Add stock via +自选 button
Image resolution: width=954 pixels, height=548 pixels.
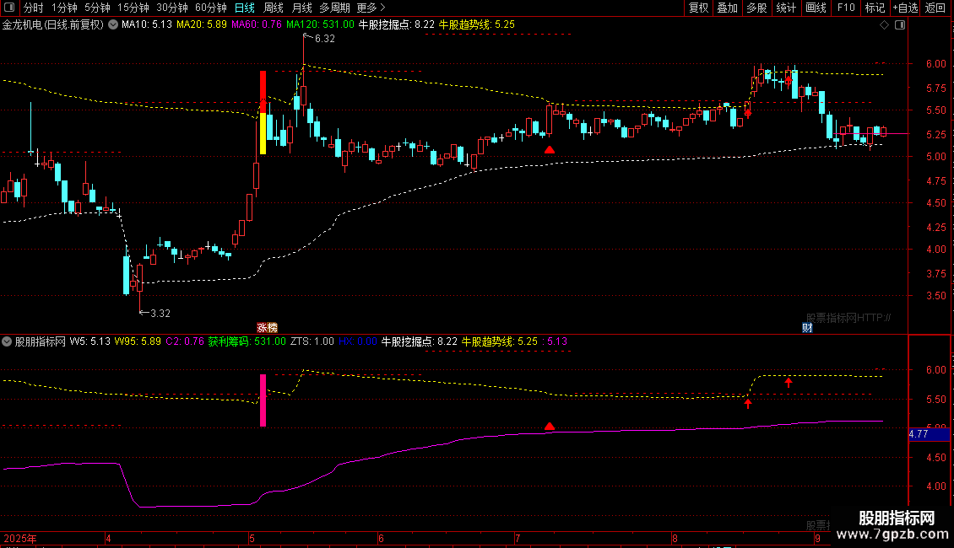tap(905, 8)
